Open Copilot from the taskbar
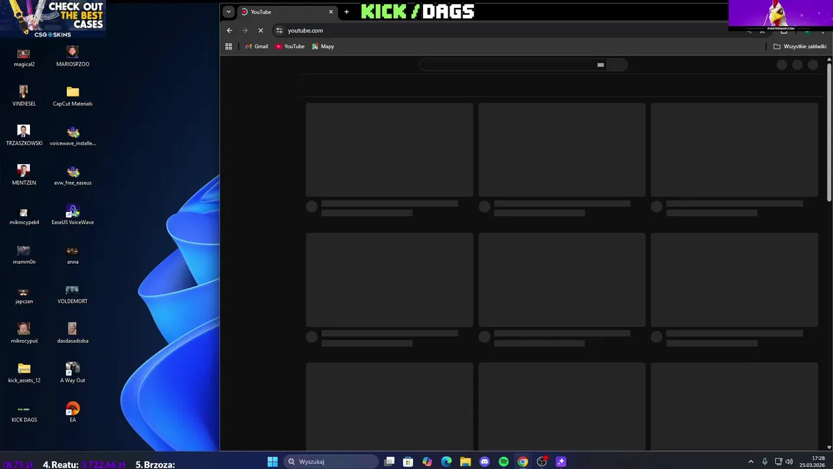This screenshot has height=469, width=833. (427, 462)
